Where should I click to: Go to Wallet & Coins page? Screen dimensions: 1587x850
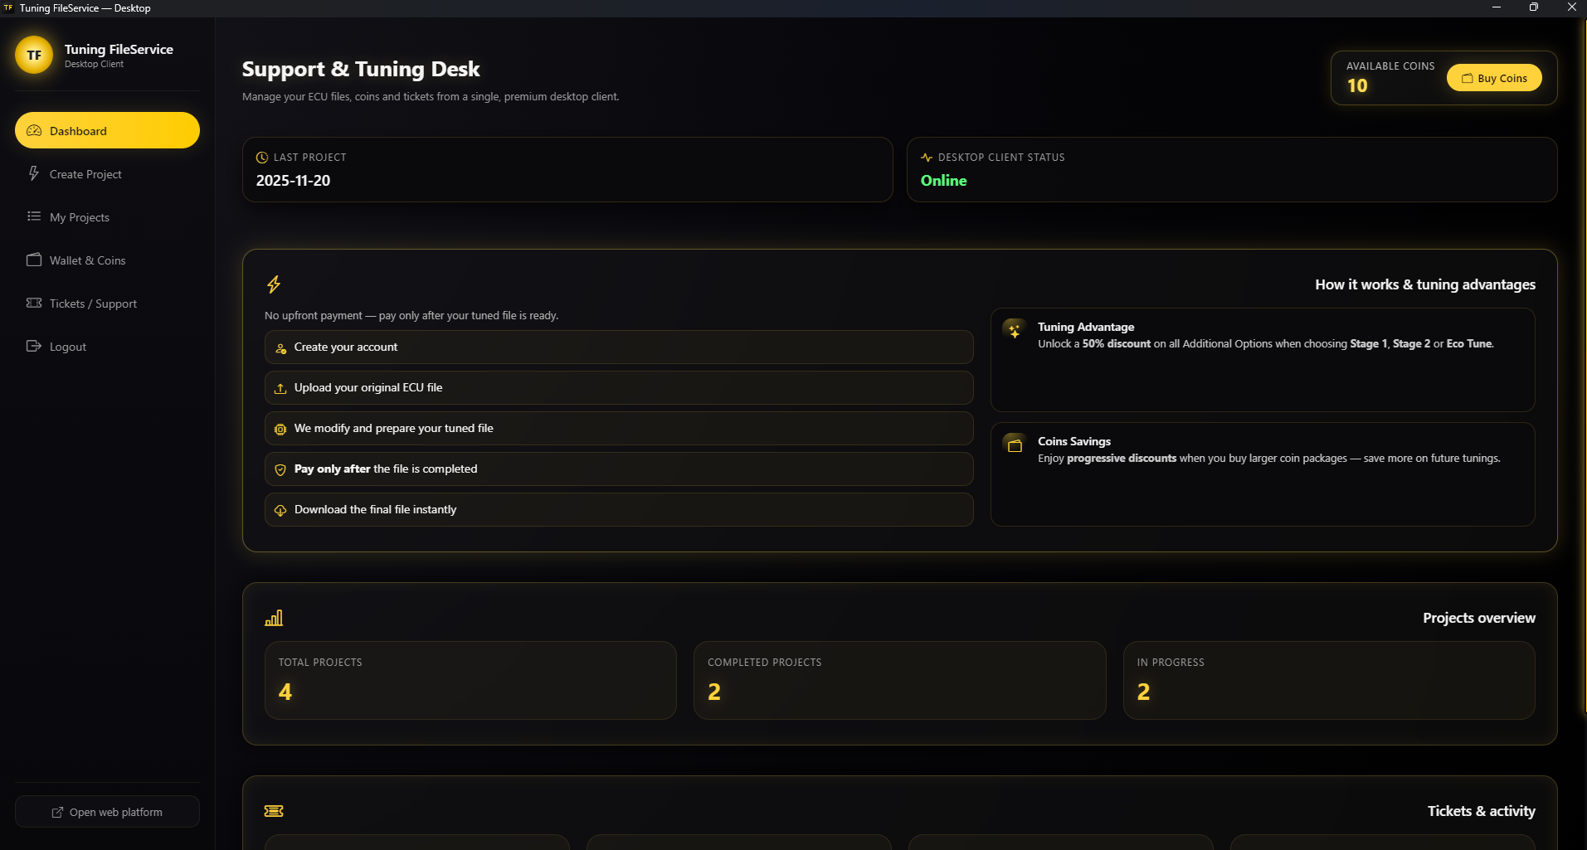point(88,260)
